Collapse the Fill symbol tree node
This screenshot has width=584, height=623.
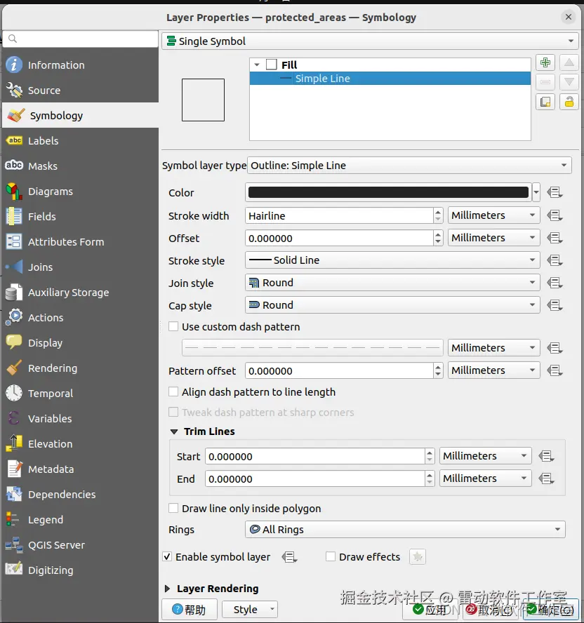[x=257, y=65]
